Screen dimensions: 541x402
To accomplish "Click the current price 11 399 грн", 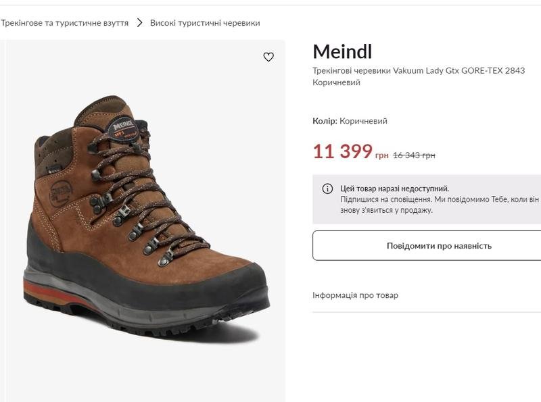I will [x=350, y=152].
